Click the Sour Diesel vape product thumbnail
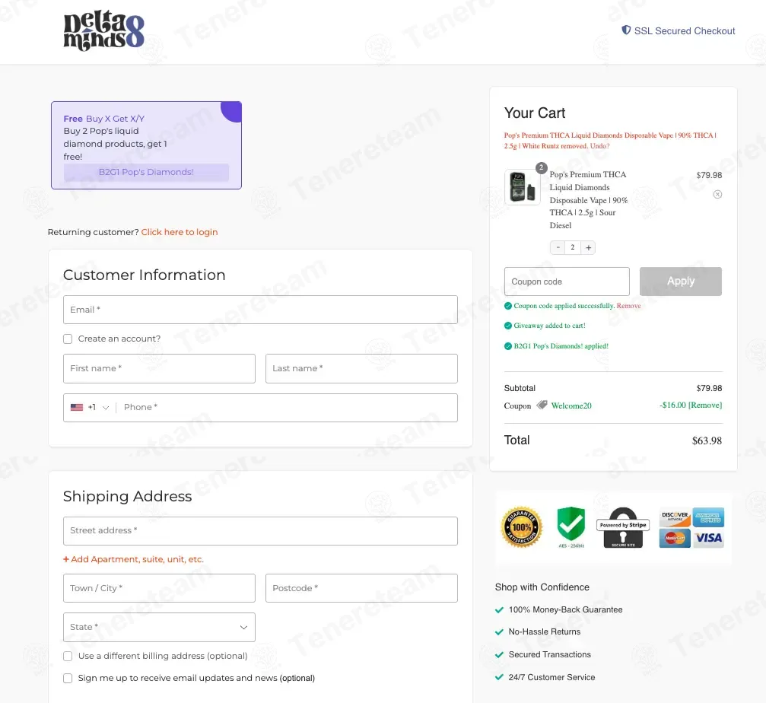This screenshot has height=703, width=766. (x=523, y=187)
